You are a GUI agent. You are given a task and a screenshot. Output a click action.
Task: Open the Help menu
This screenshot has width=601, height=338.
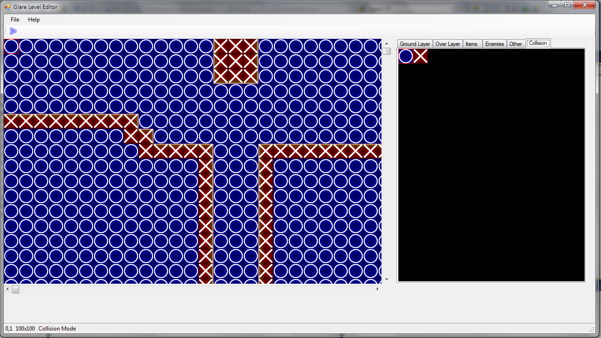click(x=34, y=20)
